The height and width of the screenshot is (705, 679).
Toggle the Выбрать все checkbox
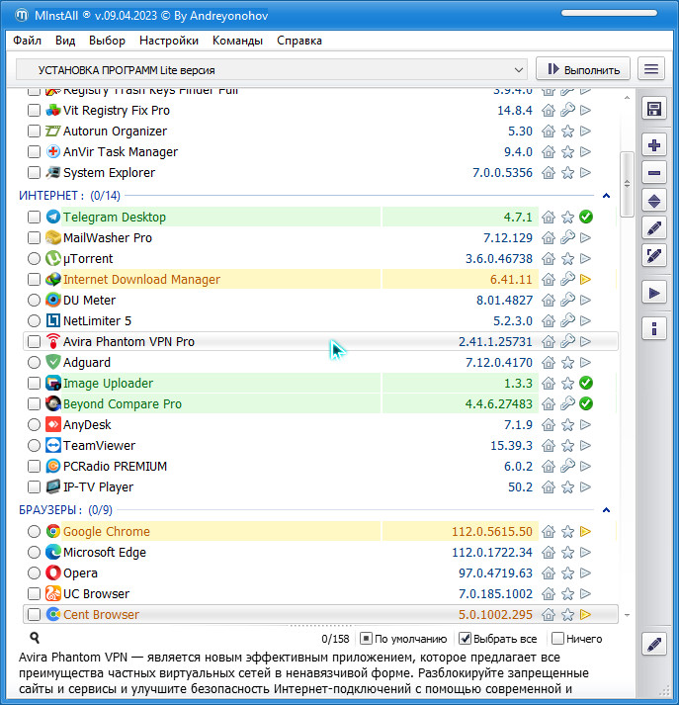[467, 639]
